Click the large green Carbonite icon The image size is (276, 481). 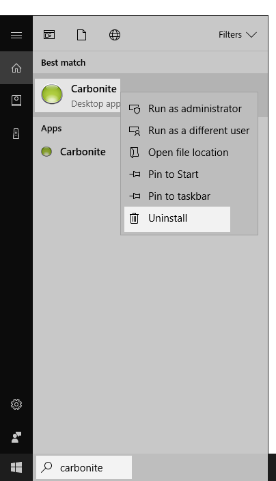(52, 94)
